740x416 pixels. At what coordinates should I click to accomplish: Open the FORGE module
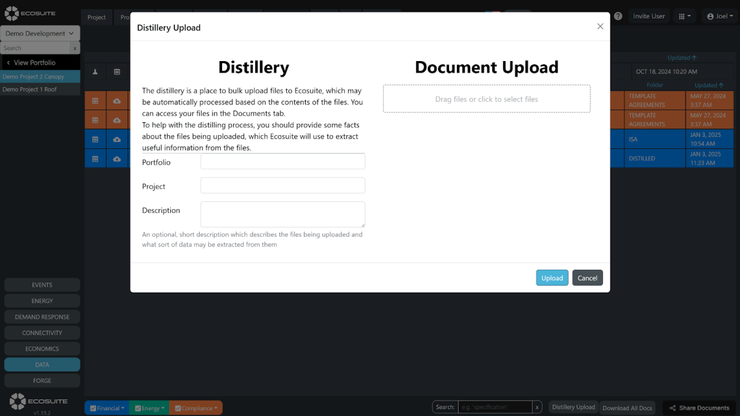42,381
